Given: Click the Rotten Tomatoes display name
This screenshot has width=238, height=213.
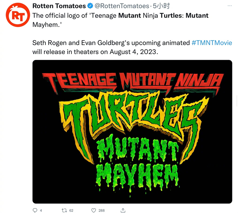Looking at the screenshot, I should [59, 6].
